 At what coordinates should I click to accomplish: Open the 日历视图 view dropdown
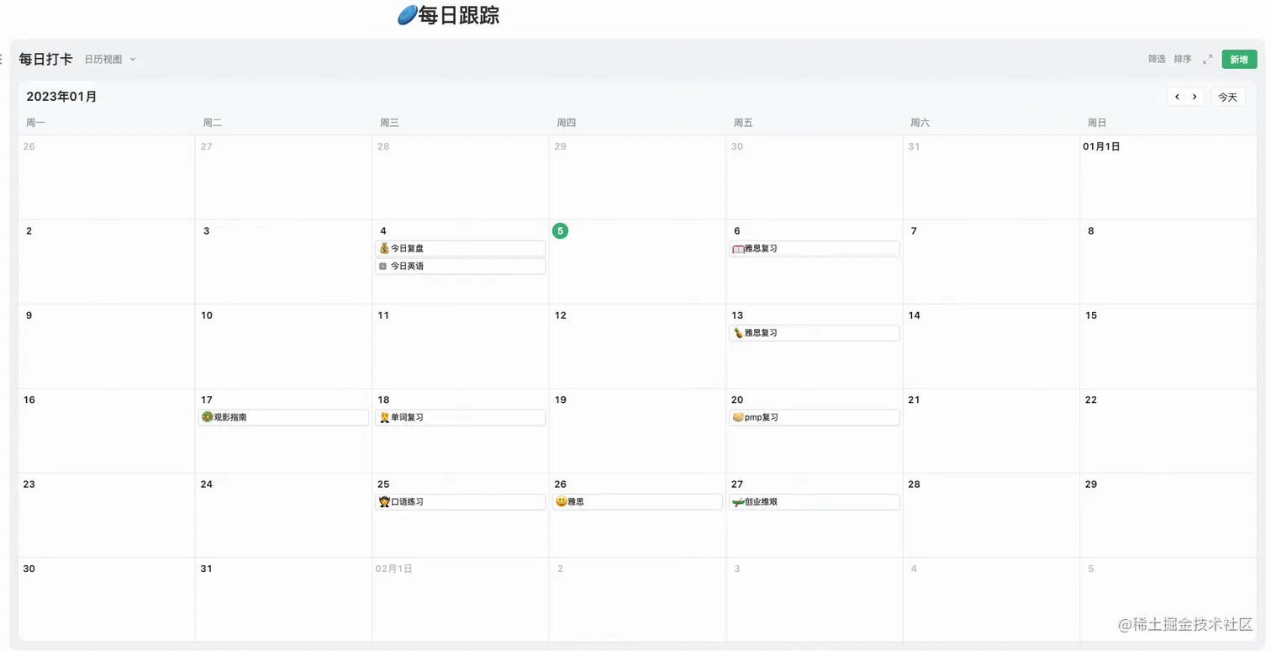point(110,60)
